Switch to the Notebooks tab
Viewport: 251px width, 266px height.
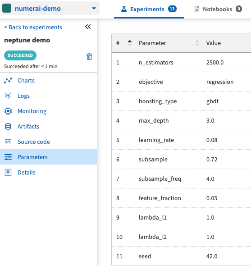pyautogui.click(x=218, y=9)
